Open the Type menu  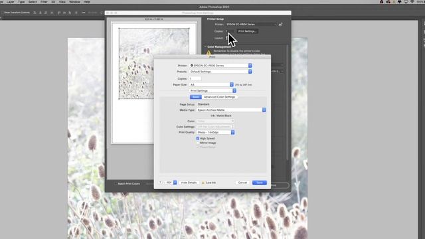point(21,2)
